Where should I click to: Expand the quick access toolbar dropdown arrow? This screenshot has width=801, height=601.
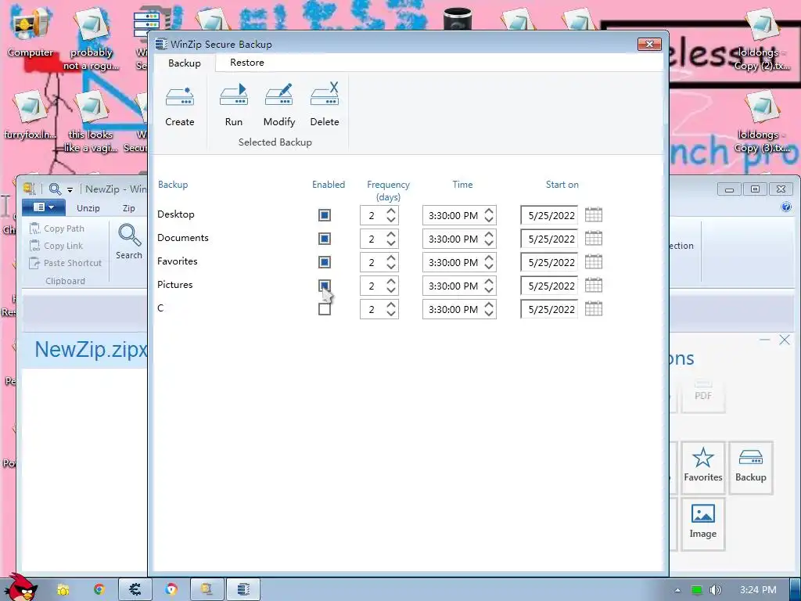point(70,189)
